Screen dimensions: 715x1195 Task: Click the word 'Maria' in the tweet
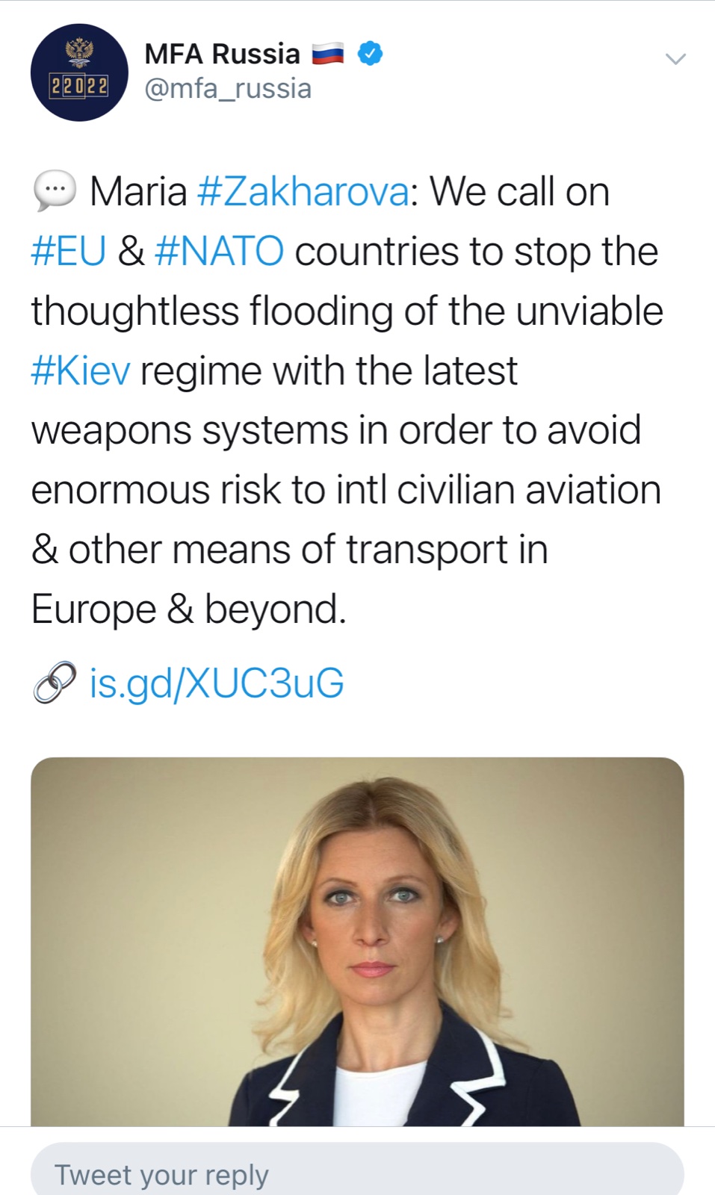(138, 192)
